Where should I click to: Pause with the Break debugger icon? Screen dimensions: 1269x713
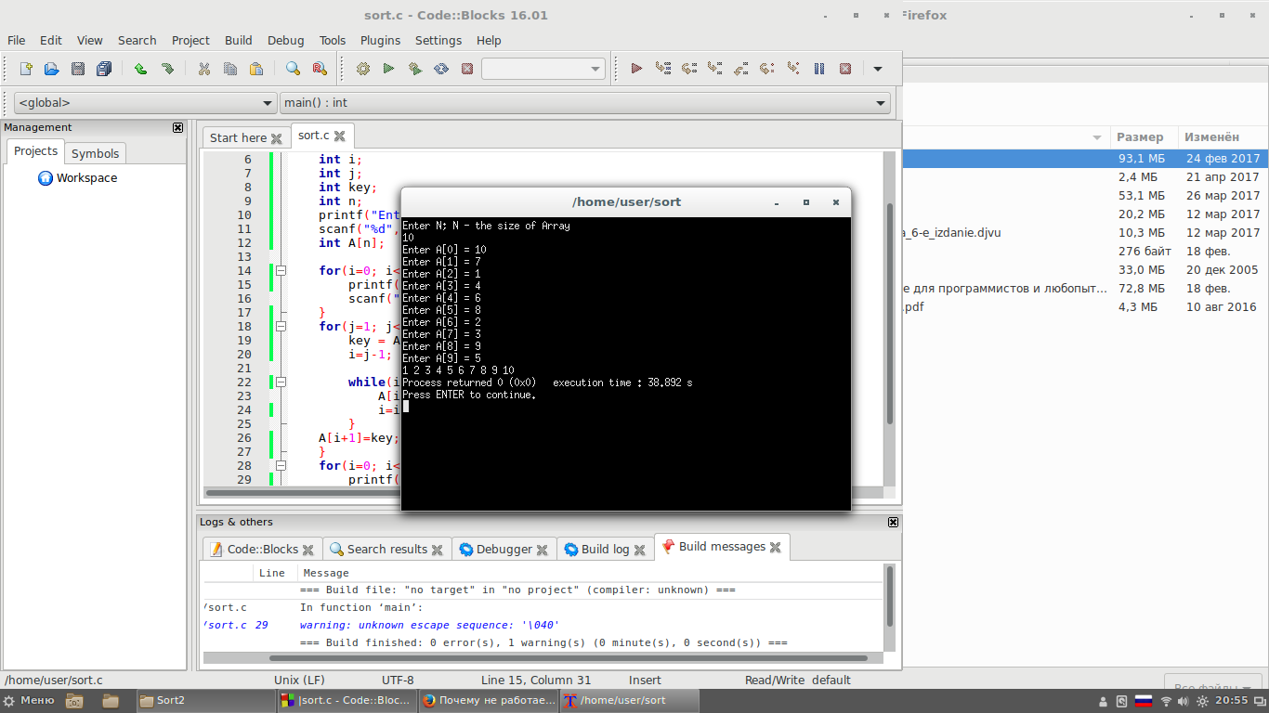819,69
